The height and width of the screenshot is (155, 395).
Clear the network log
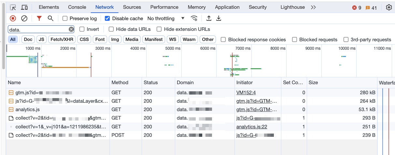pyautogui.click(x=24, y=19)
